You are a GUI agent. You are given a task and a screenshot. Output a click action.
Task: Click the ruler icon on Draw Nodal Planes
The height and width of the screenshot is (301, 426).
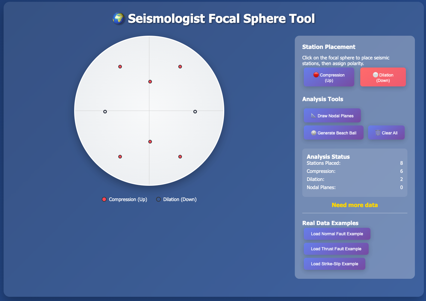coord(313,116)
